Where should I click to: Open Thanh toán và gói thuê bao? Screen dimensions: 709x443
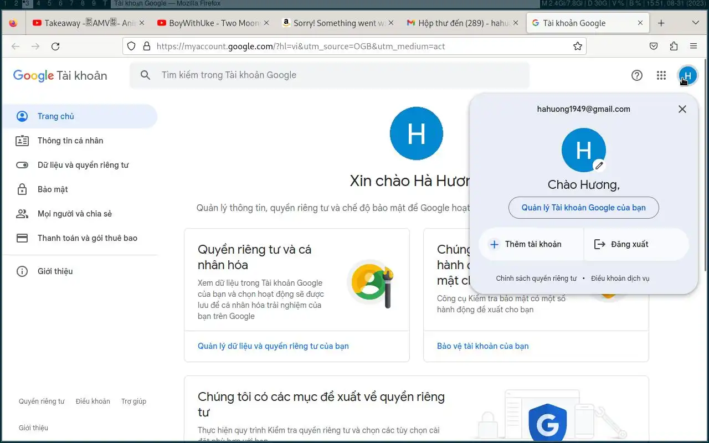click(x=80, y=238)
